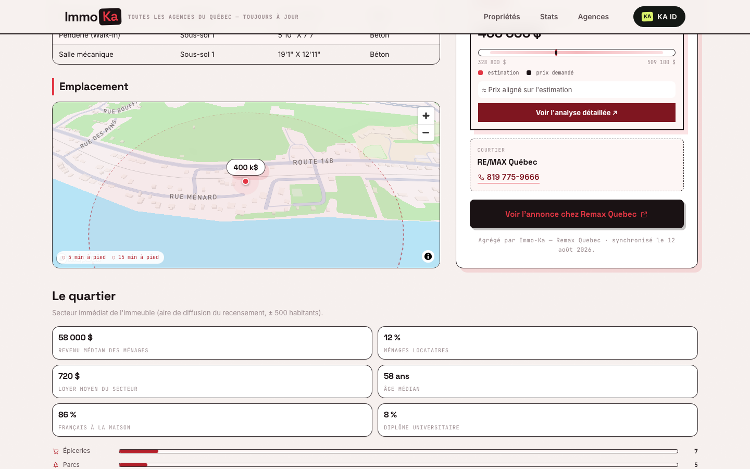Open the Propriétés menu
The height and width of the screenshot is (469, 750).
(x=502, y=17)
